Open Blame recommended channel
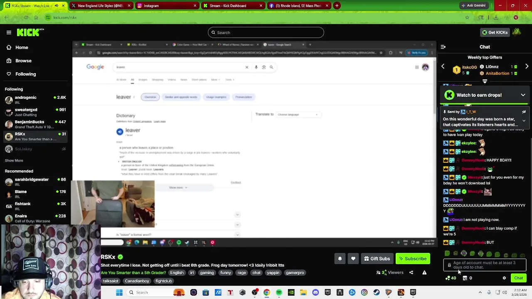Image resolution: width=532 pixels, height=299 pixels. point(35,194)
